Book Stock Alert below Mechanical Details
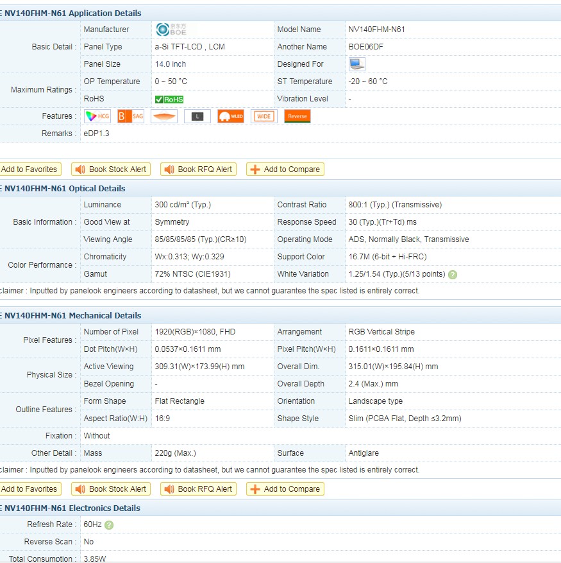The height and width of the screenshot is (563, 561). tap(111, 489)
